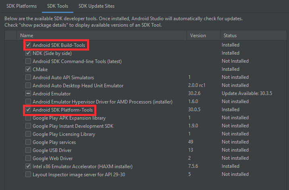Switch to the SDK Platforms tab
Viewport: 289px width, 190px height.
21,6
